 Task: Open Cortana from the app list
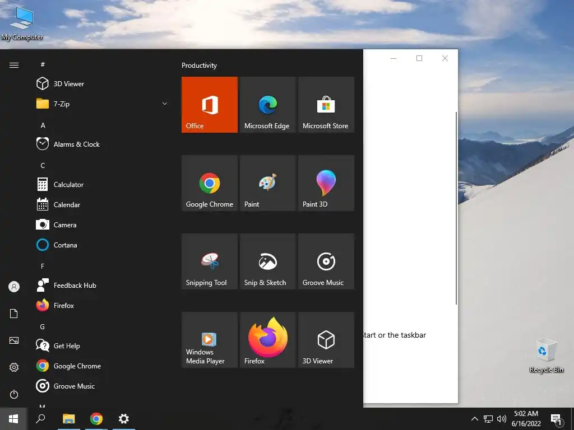102,245
